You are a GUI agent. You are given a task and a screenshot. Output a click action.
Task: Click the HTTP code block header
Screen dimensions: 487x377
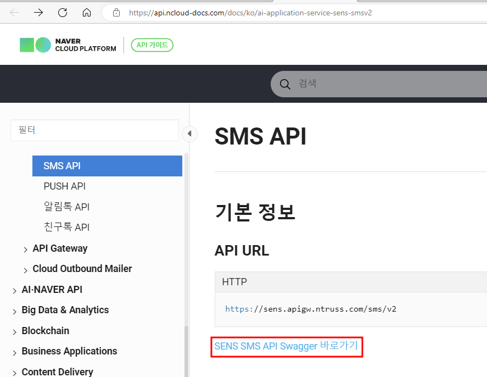tap(351, 282)
